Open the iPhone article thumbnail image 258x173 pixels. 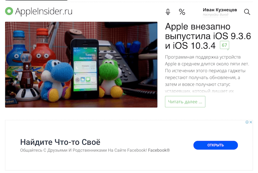(81, 64)
